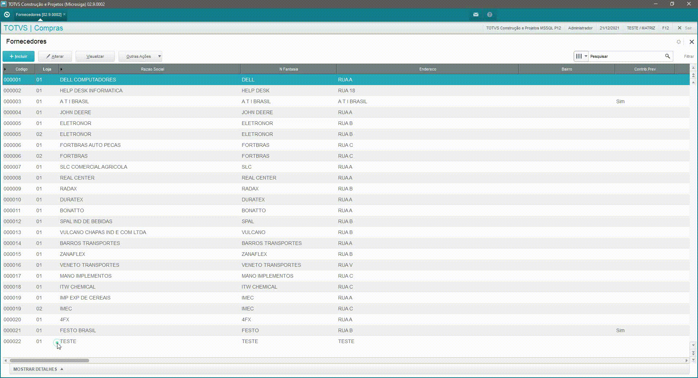Viewport: 698px width, 378px height.
Task: Click the N Fantasia column header
Action: pos(289,69)
